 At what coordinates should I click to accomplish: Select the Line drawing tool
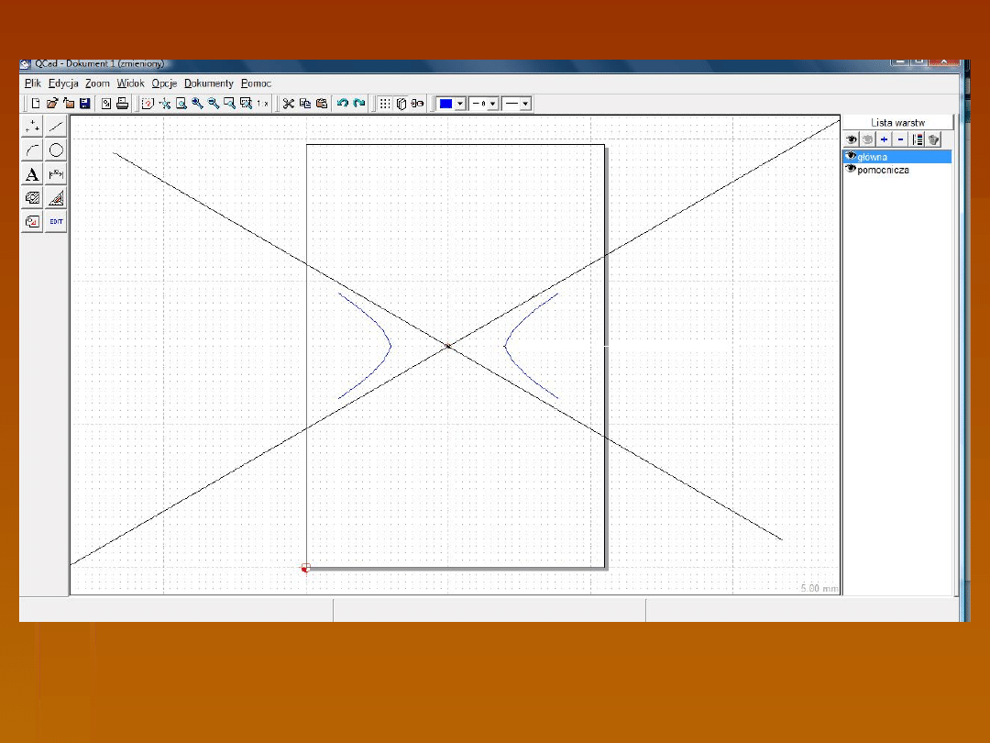pos(56,127)
